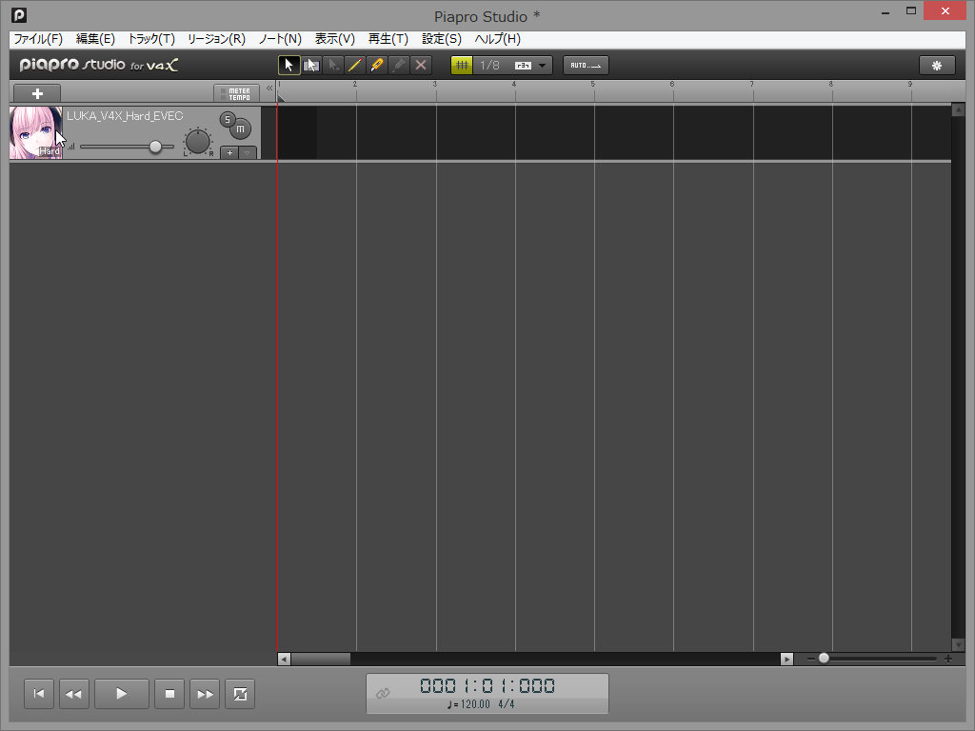
Task: Open the 編集(E) menu
Action: [95, 39]
